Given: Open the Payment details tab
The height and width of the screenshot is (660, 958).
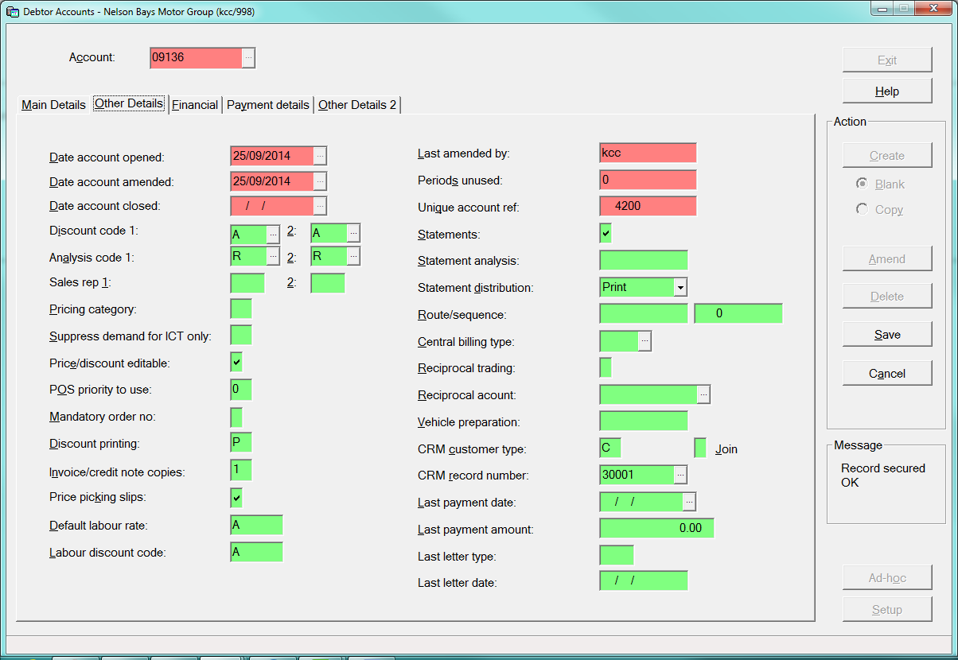Looking at the screenshot, I should (268, 105).
